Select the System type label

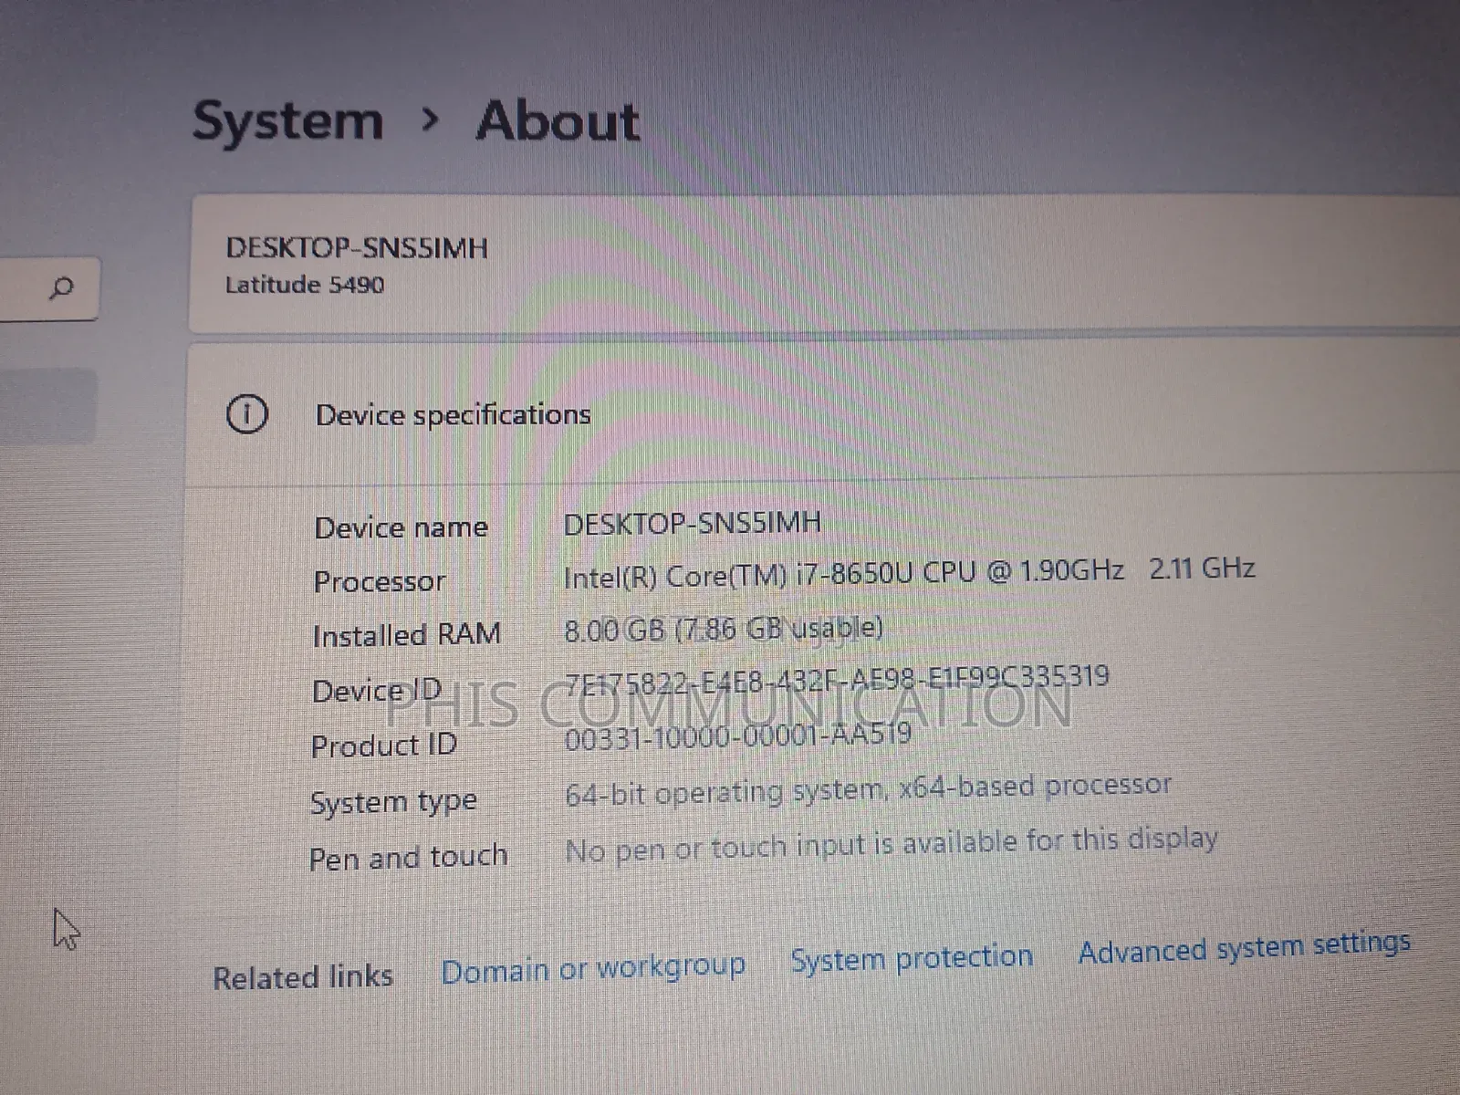393,802
